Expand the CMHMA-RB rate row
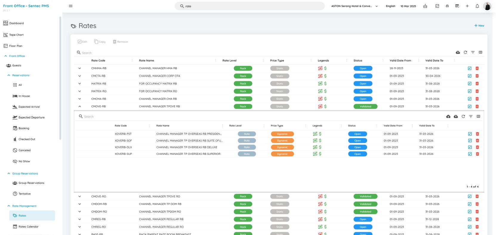 click(80, 68)
